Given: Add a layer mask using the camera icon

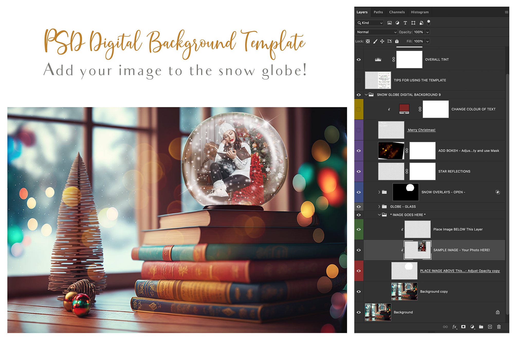Looking at the screenshot, I should point(464,327).
